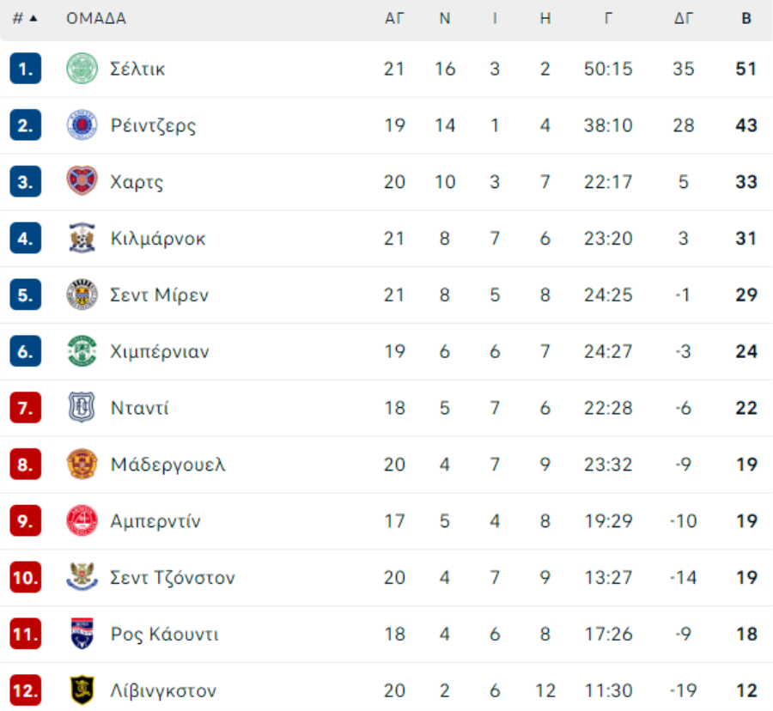The width and height of the screenshot is (773, 711).
Task: Open the Ρέιντζερς team name link
Action: tap(153, 125)
